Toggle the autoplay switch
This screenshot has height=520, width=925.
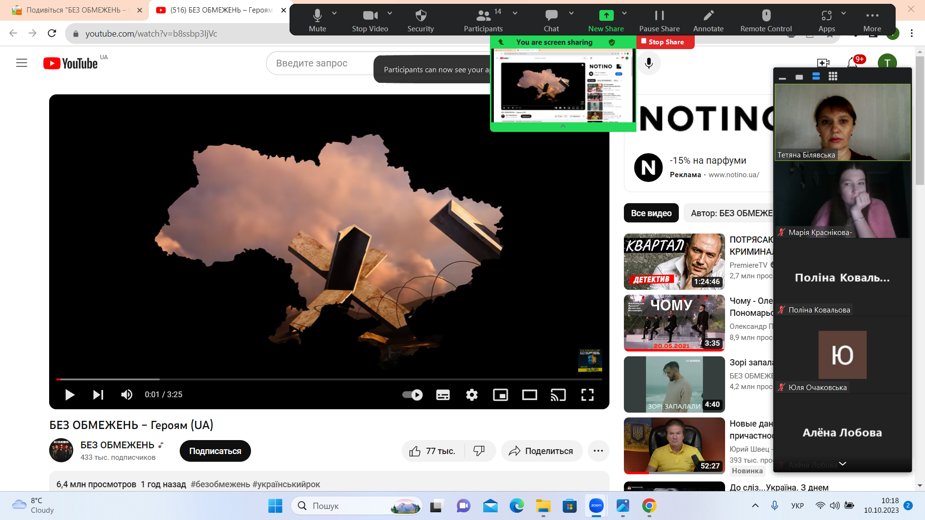412,395
